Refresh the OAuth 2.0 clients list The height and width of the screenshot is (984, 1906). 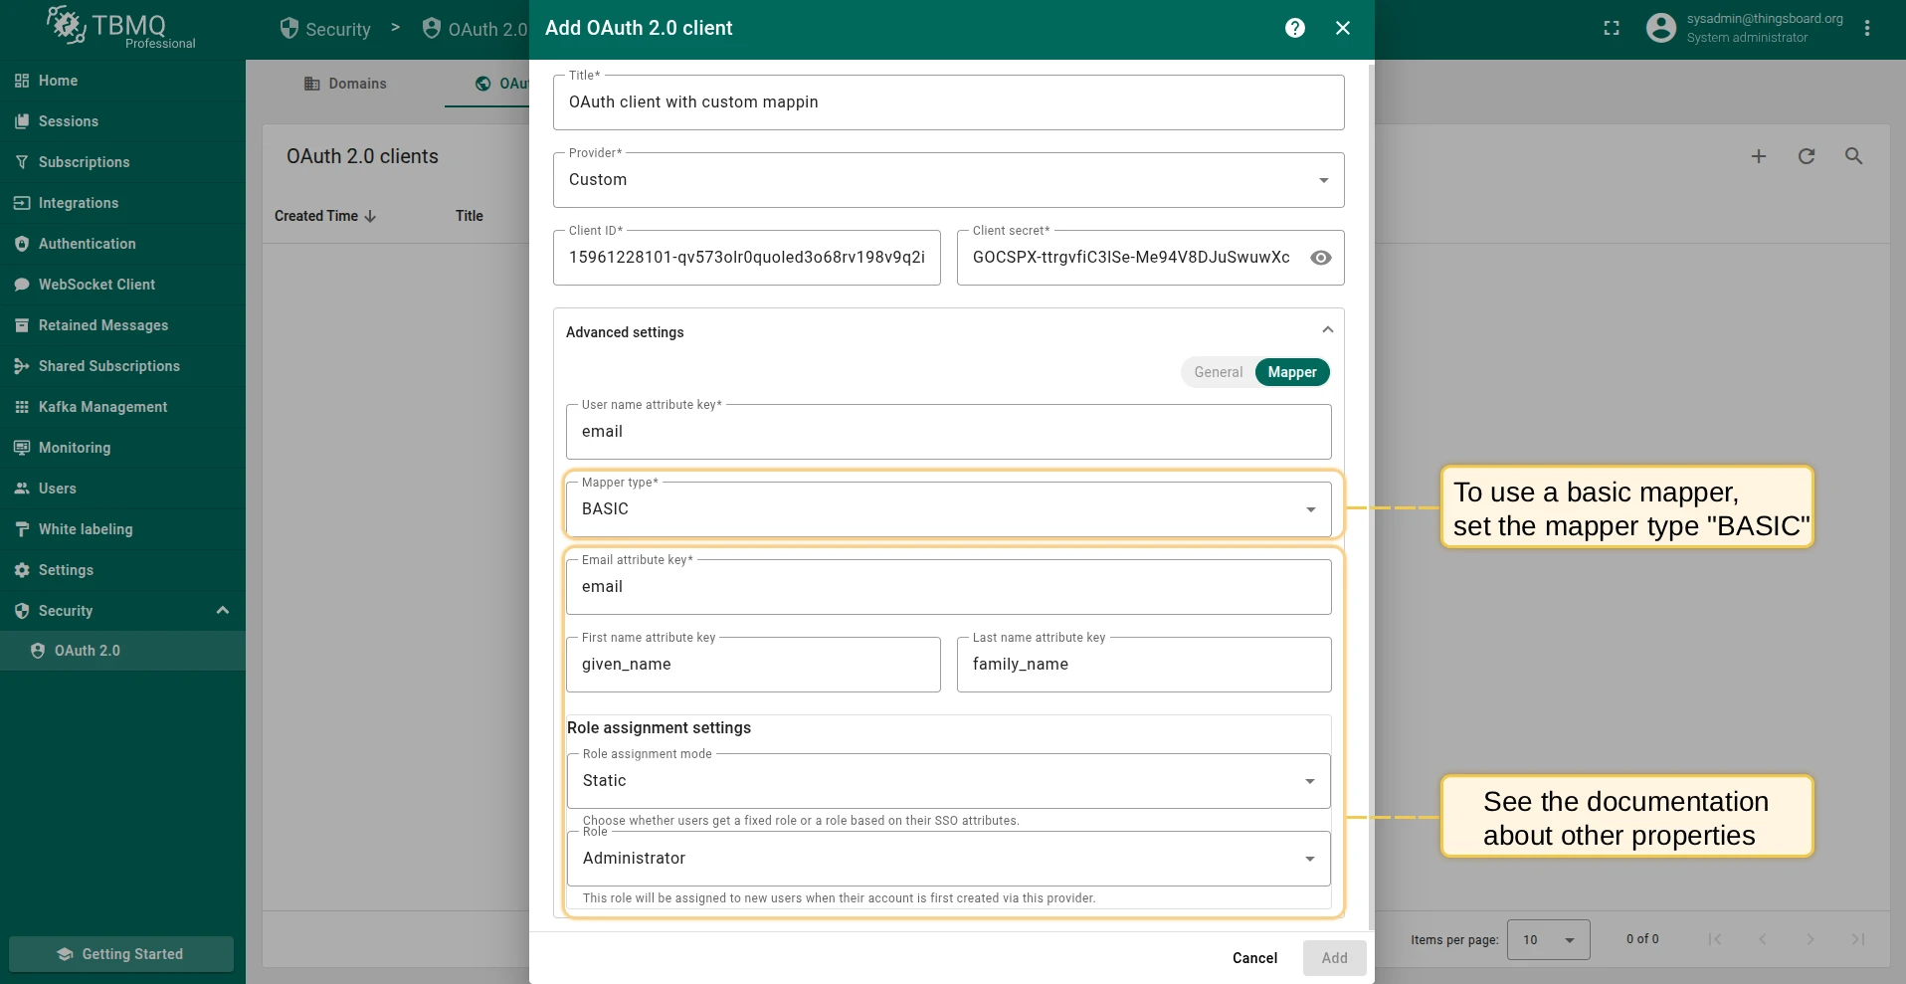point(1807,156)
